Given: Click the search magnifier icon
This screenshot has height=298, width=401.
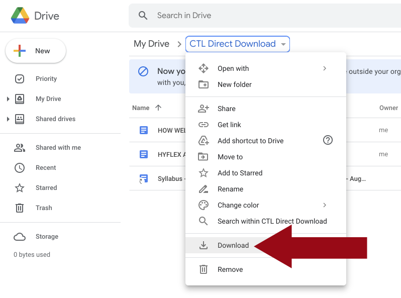Looking at the screenshot, I should click(x=143, y=16).
